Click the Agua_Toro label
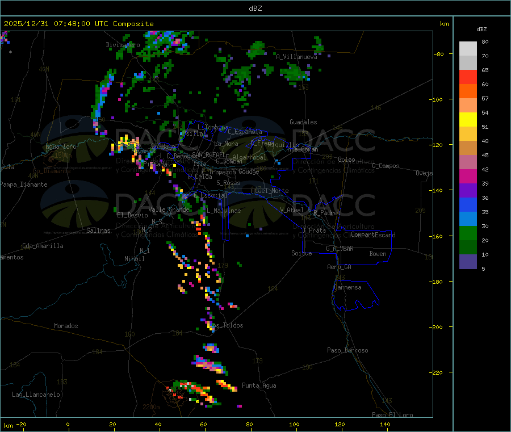Viewport: 511px width, 432px height. (61, 146)
